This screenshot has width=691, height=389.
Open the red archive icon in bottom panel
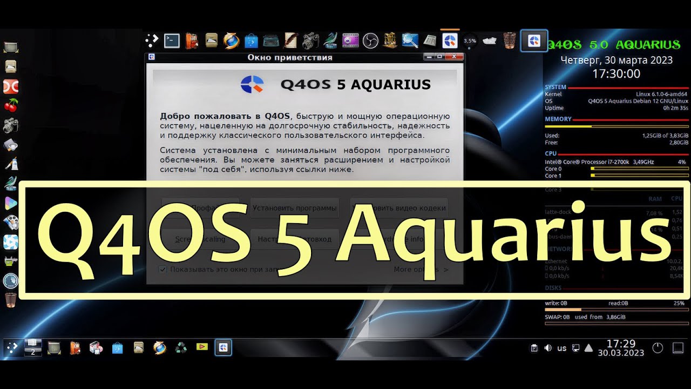(75, 348)
